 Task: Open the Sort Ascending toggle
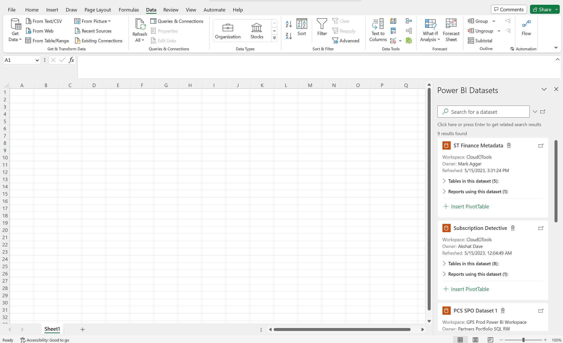(289, 23)
